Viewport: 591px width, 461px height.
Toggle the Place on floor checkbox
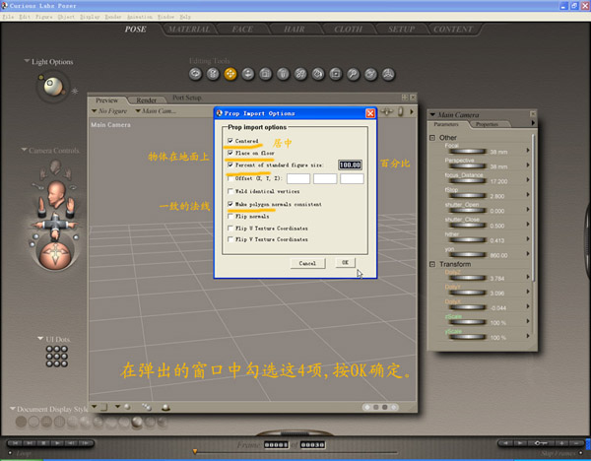pos(230,154)
